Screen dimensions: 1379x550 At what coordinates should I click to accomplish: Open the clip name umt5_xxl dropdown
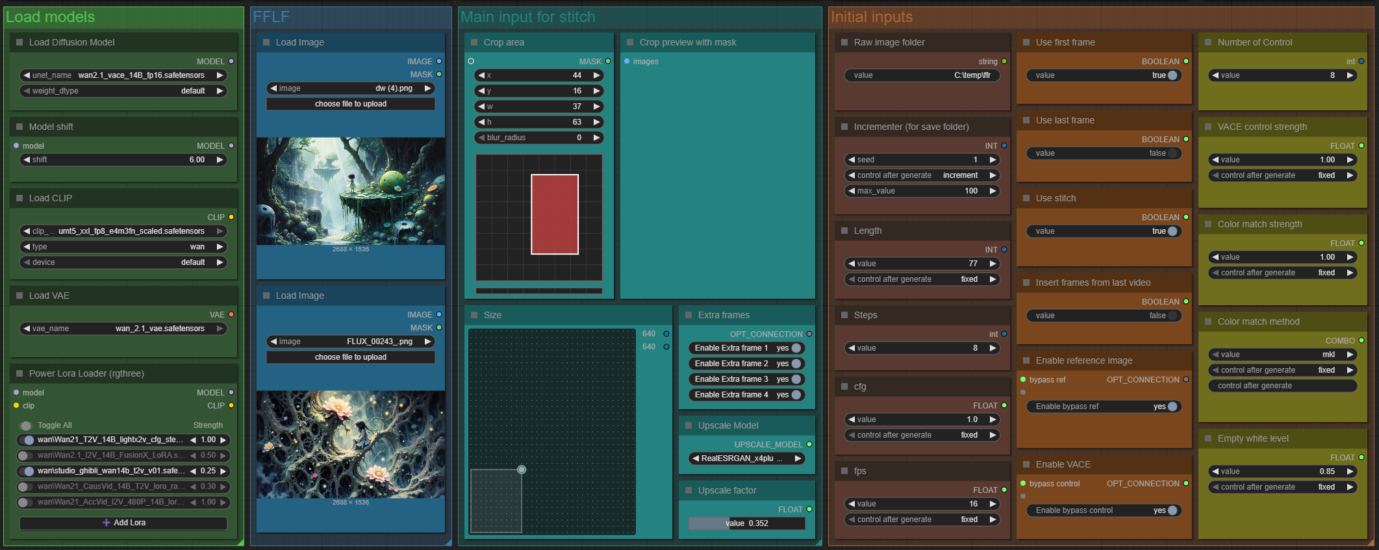click(x=123, y=231)
